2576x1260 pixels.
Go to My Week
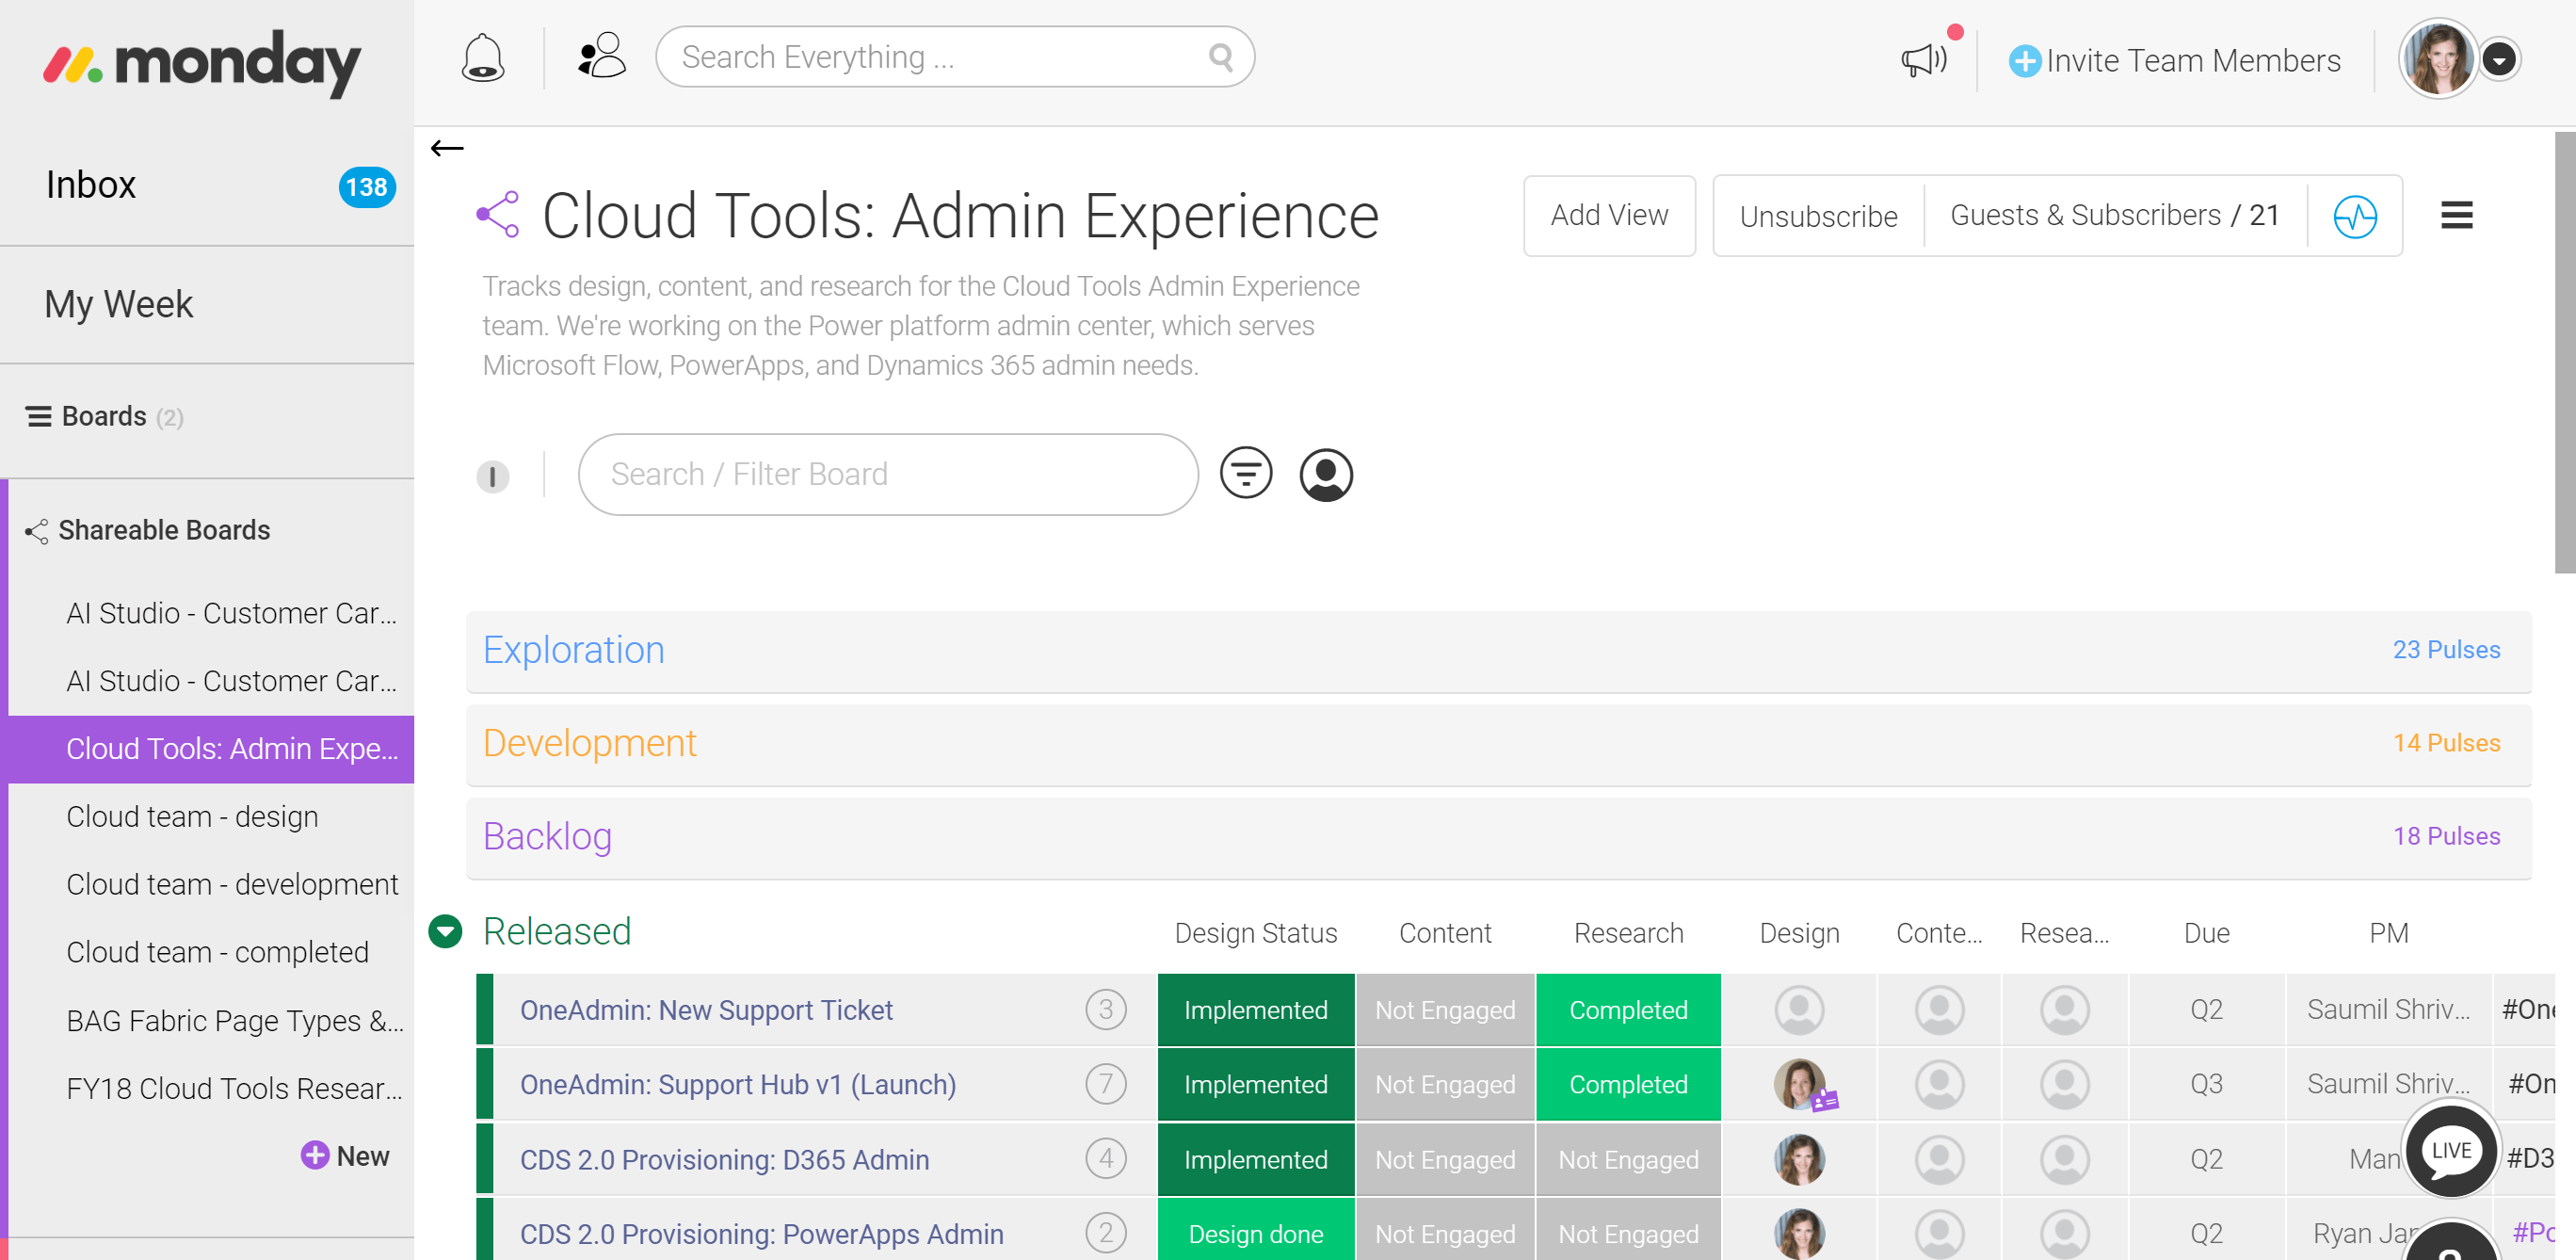pos(119,304)
